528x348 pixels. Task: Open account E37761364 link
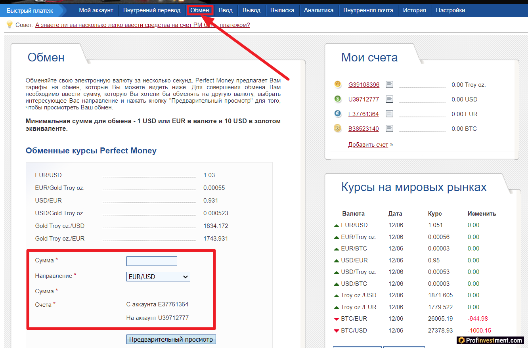click(x=363, y=114)
